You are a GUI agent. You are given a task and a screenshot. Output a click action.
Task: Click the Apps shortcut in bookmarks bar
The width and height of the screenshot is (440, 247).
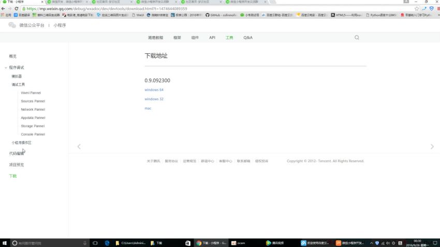[6, 15]
